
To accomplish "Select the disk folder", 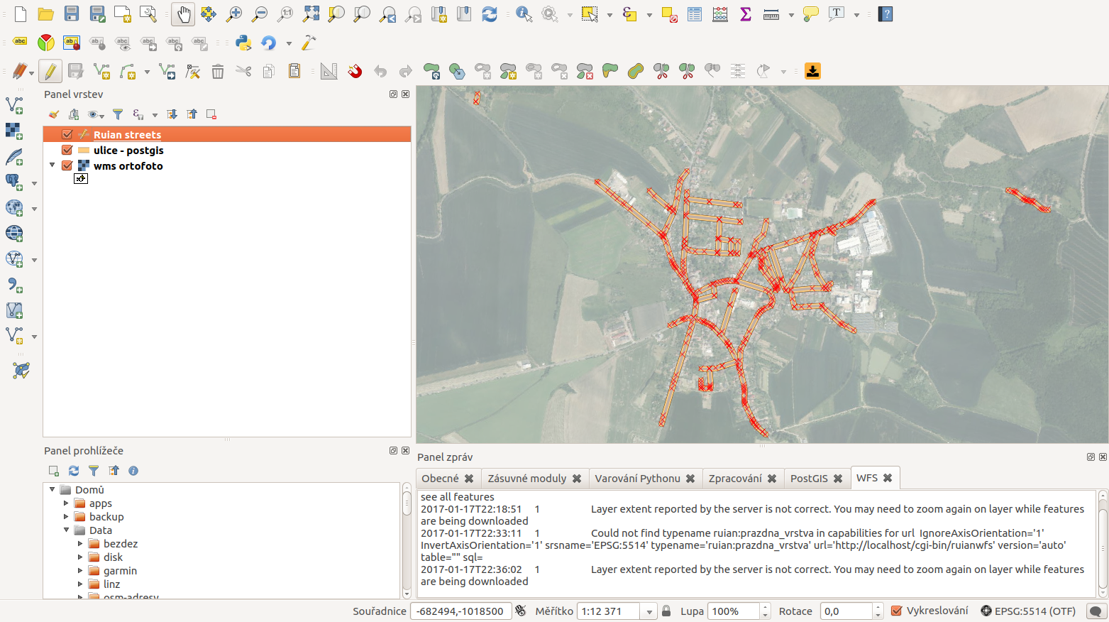I will click(x=113, y=557).
